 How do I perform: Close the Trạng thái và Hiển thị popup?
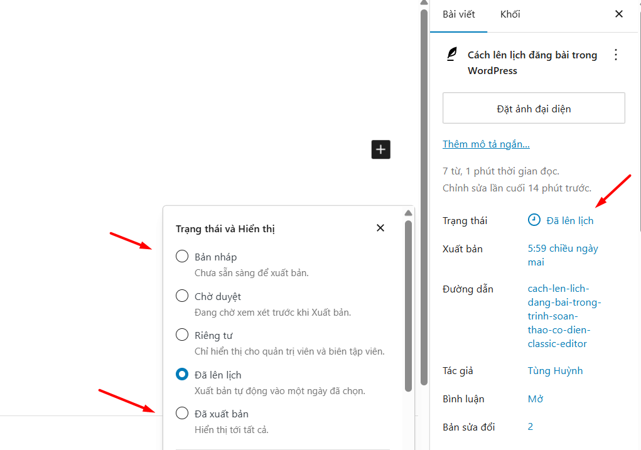click(x=380, y=228)
